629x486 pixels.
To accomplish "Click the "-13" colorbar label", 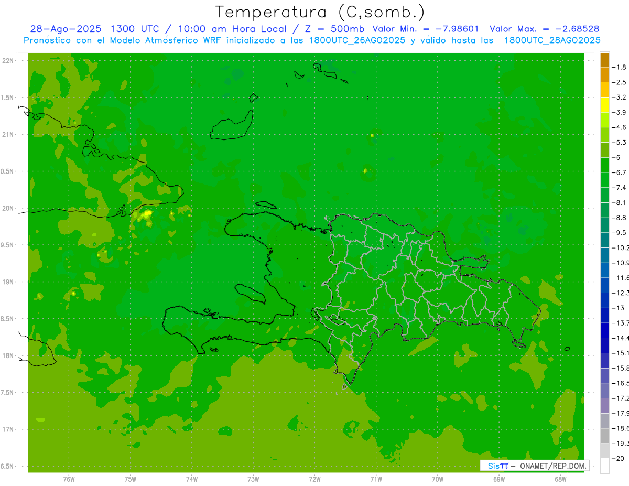I will tap(619, 308).
